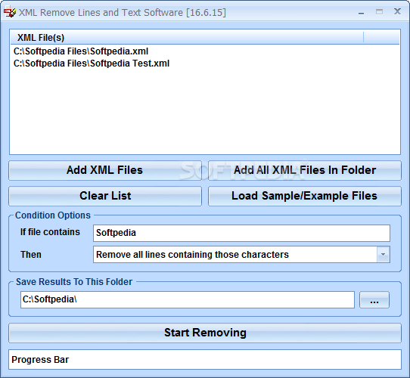Click Add All XML Files In Folder
The width and height of the screenshot is (410, 378).
point(305,170)
